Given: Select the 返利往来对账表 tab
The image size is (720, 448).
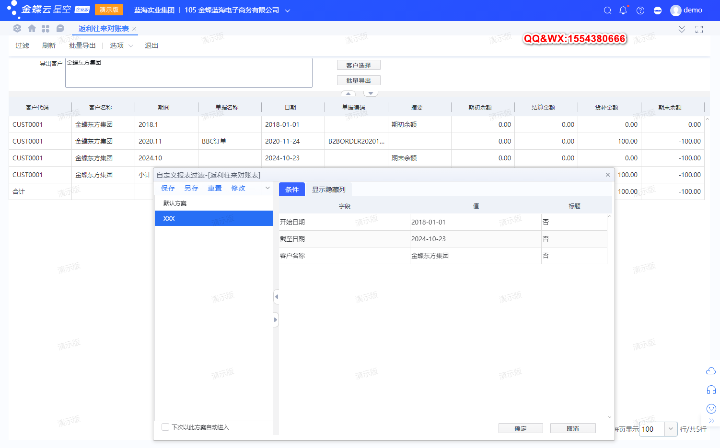Looking at the screenshot, I should pyautogui.click(x=104, y=29).
